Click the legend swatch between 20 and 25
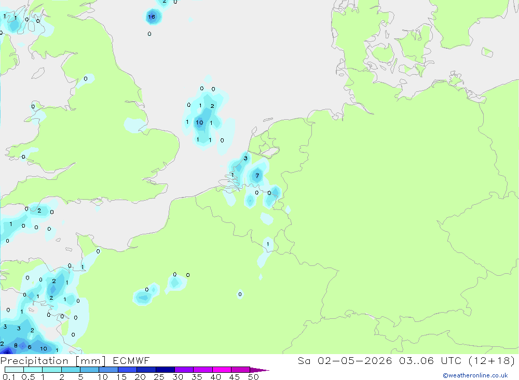Image resolution: width=519 pixels, height=380 pixels. tap(146, 370)
